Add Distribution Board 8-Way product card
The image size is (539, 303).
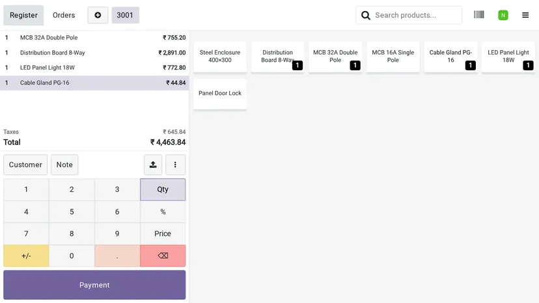click(277, 57)
